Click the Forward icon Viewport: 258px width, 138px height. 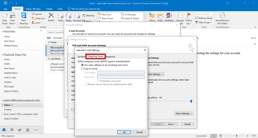77,15
